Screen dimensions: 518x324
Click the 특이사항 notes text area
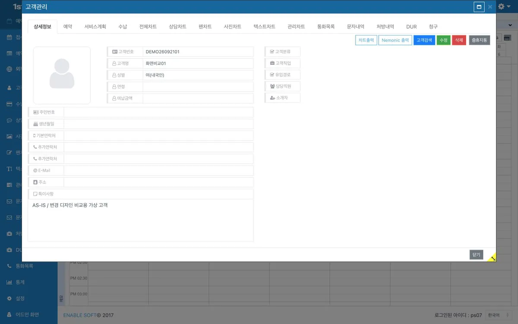tap(141, 220)
